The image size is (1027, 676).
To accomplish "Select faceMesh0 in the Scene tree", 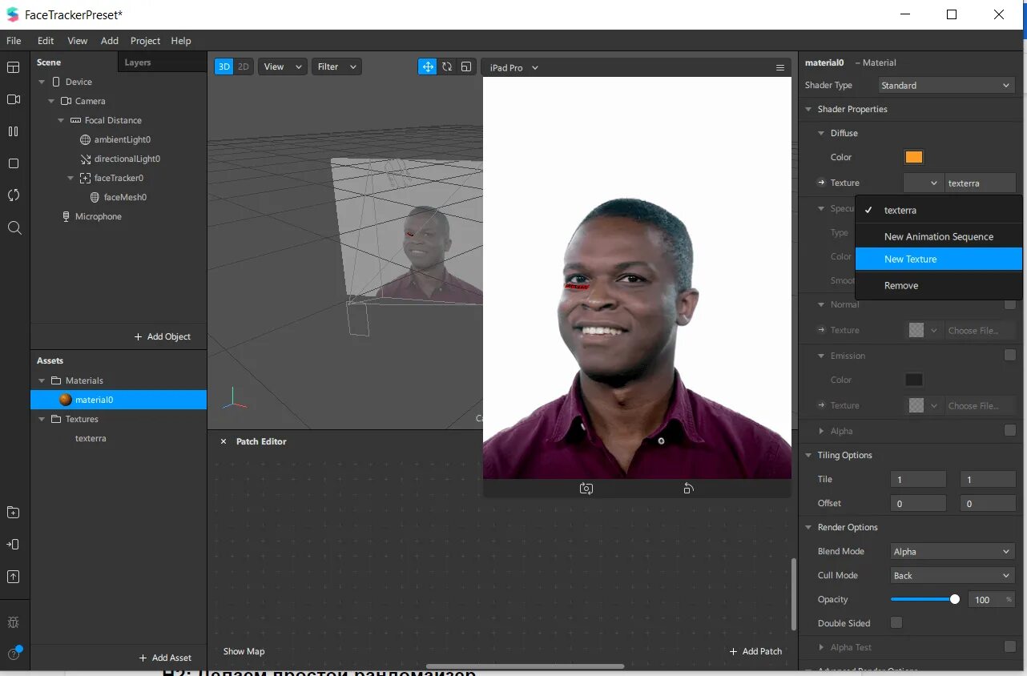I will click(x=125, y=197).
